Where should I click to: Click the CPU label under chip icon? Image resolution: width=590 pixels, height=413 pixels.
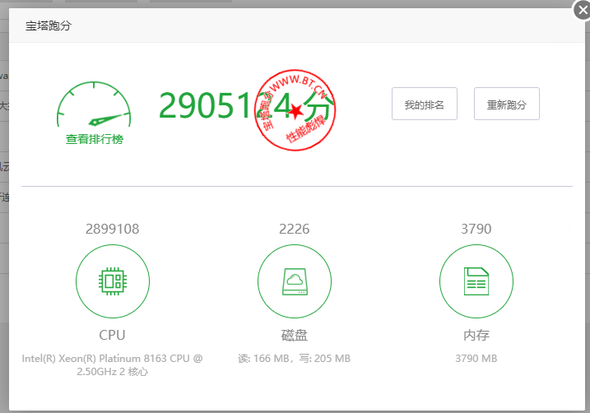pos(112,335)
